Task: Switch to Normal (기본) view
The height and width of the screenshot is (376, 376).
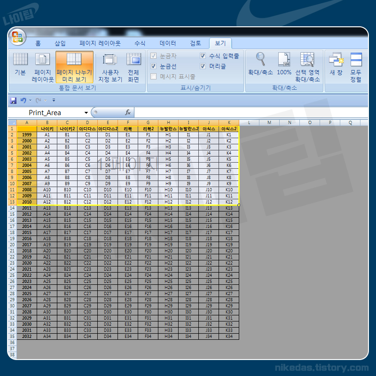Action: (x=20, y=64)
